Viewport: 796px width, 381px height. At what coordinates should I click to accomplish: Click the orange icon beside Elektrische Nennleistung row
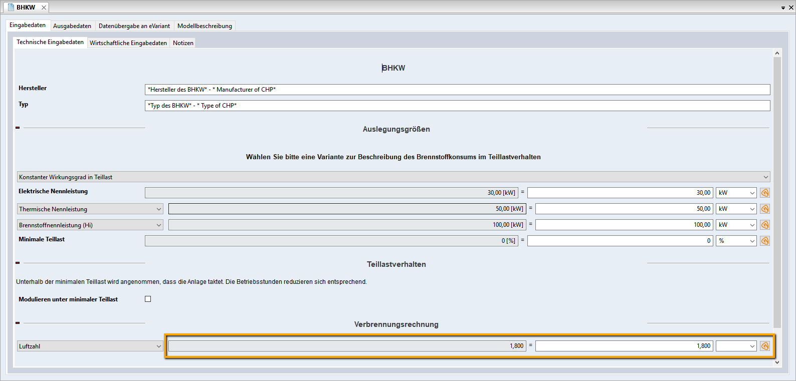764,193
